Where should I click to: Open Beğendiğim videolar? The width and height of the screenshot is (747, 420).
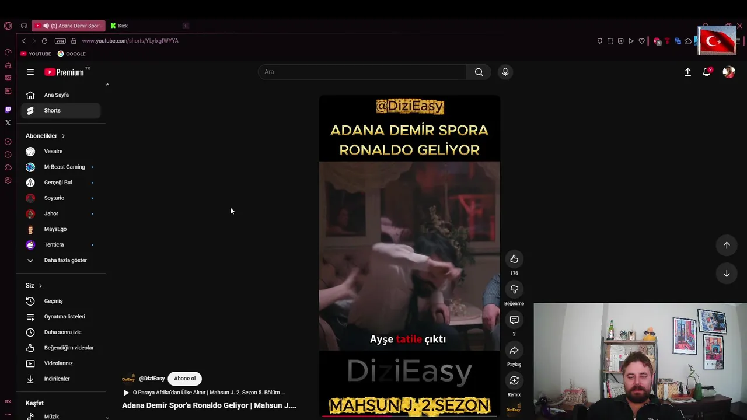(x=60, y=348)
